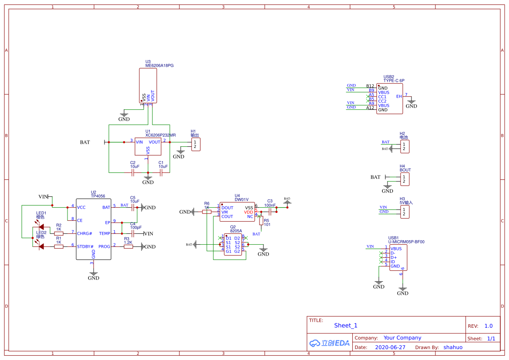Select capacitor C2 10uF symbol
509x360 pixels.
(x=133, y=172)
